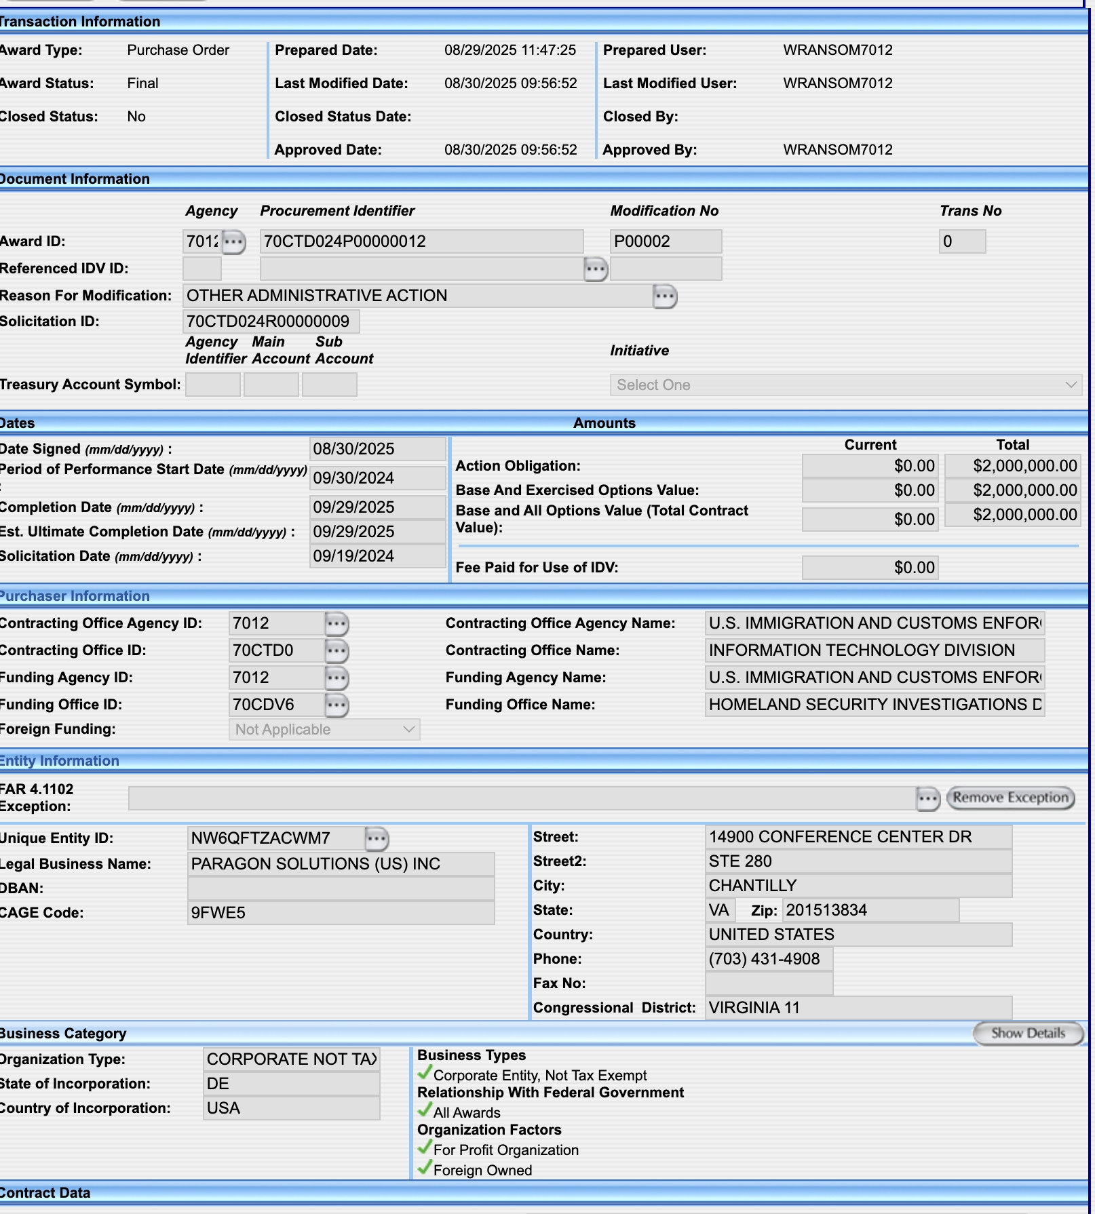Expand the Foreign Funding dropdown
The image size is (1095, 1214).
pyautogui.click(x=324, y=730)
